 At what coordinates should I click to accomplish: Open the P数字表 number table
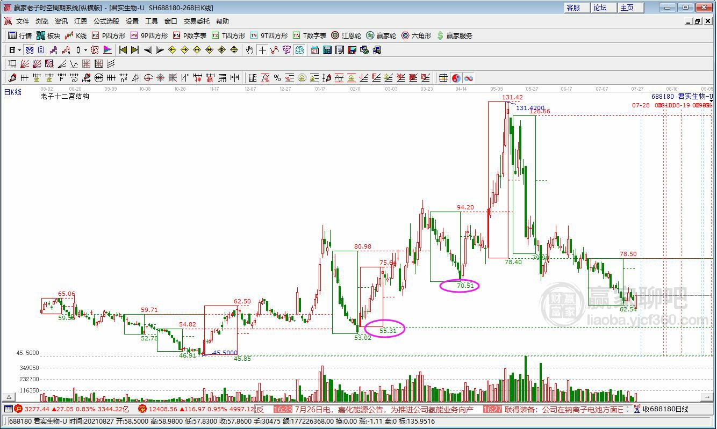click(x=189, y=35)
